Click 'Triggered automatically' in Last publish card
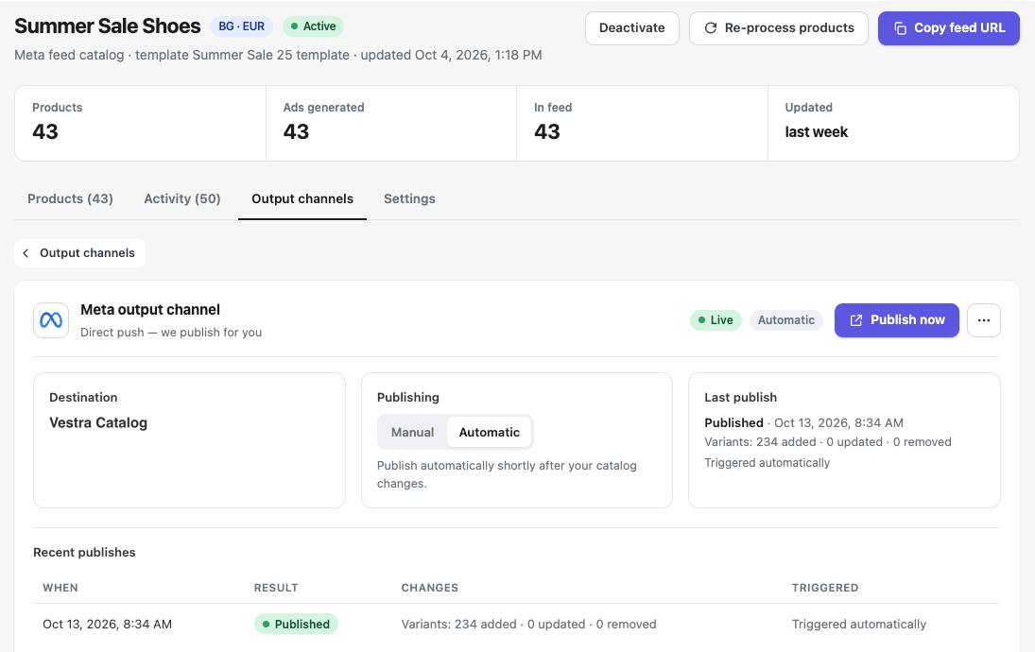Screen dimensions: 1035x652 point(767,463)
